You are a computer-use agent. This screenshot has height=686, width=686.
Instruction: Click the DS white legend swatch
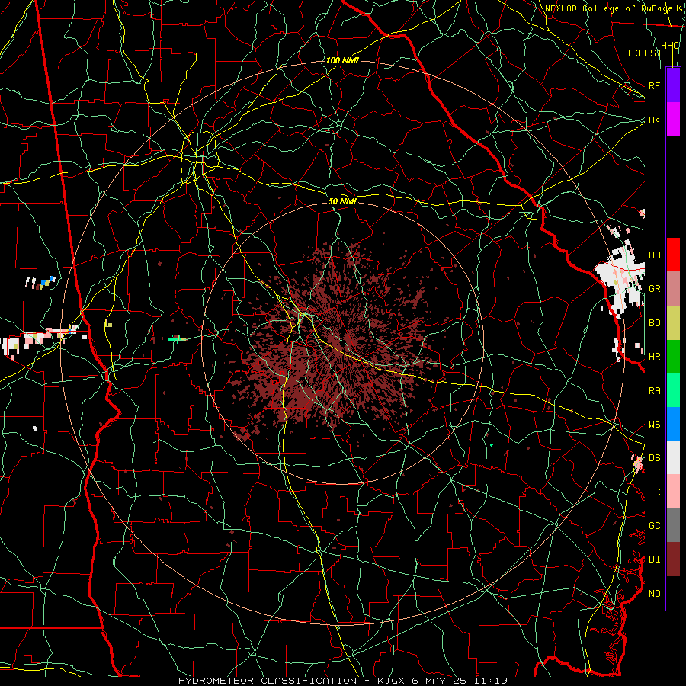pos(673,457)
